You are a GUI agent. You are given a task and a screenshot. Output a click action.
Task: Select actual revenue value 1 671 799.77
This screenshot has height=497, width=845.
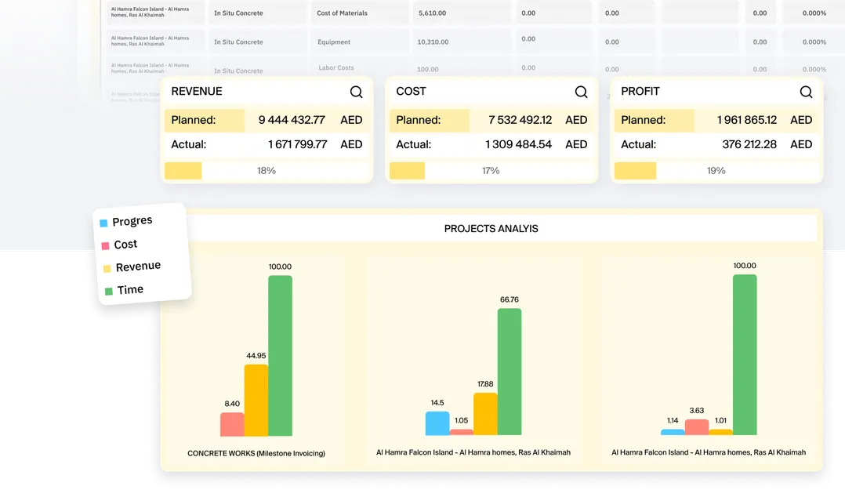click(x=298, y=144)
